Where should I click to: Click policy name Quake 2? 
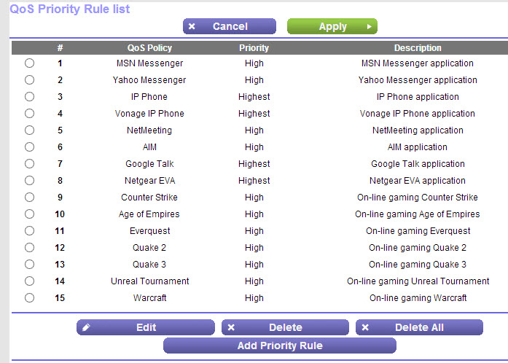[149, 248]
